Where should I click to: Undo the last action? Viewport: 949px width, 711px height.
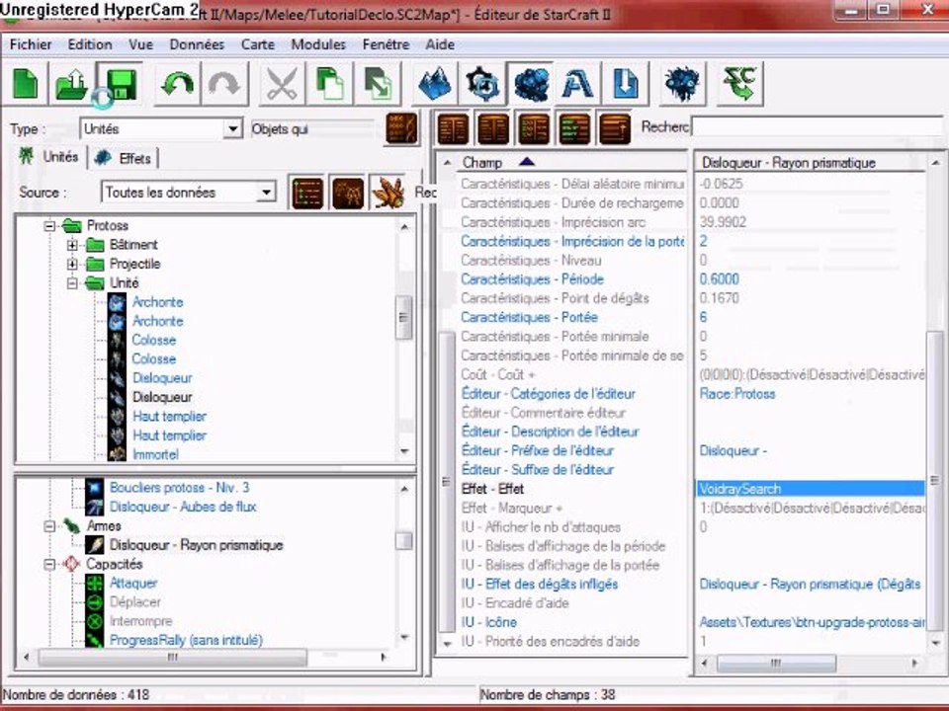[177, 83]
